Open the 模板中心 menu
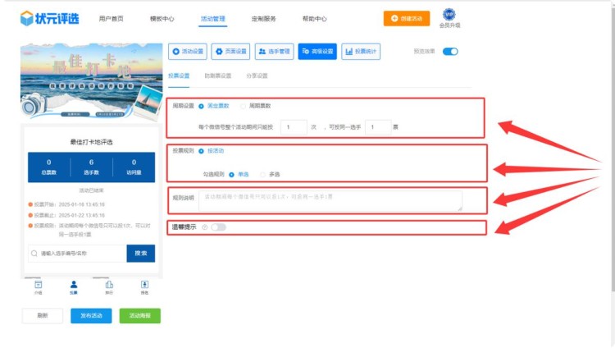 [x=162, y=18]
